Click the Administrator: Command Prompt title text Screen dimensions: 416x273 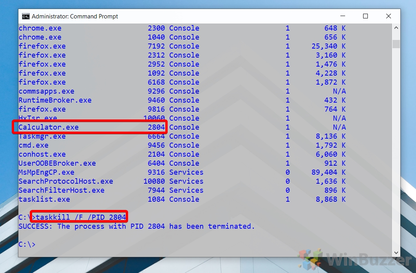(75, 16)
